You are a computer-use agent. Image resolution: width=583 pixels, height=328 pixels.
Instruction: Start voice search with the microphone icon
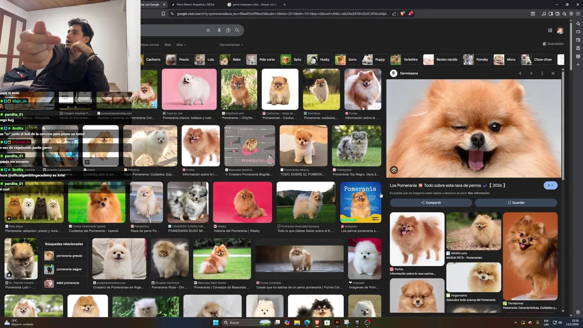tap(219, 31)
